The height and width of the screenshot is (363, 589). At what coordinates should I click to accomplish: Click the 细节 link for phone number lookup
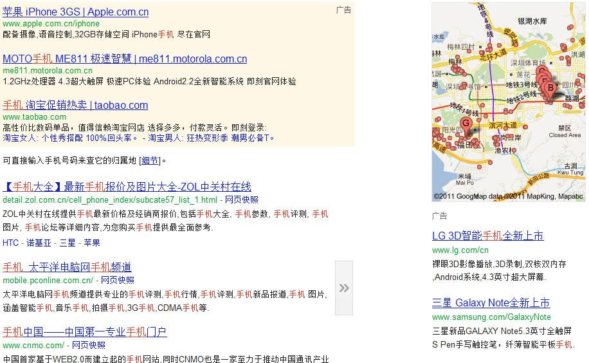click(x=150, y=161)
